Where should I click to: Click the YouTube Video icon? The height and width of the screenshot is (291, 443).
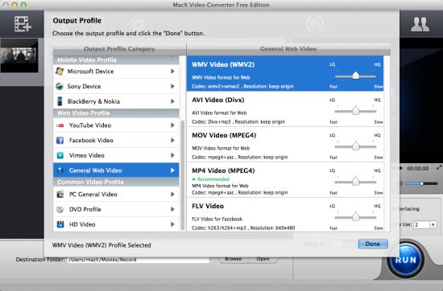[60, 125]
